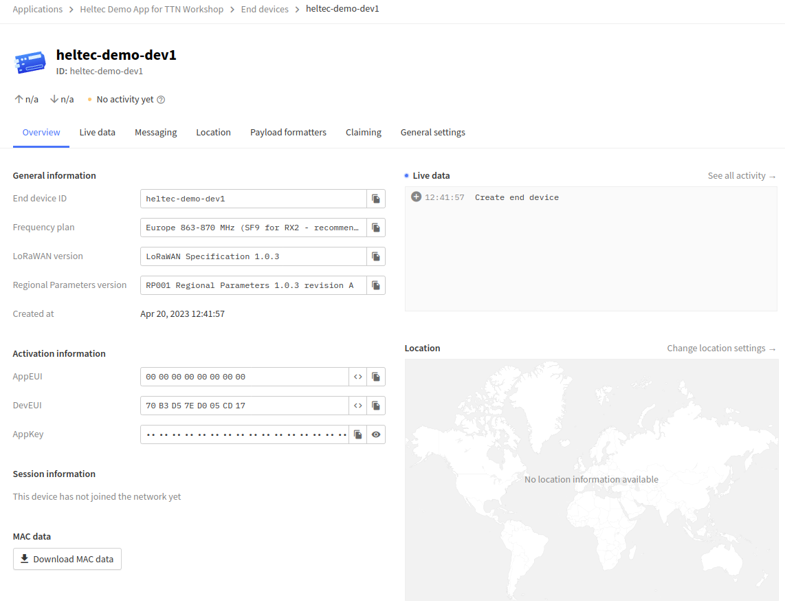Open the Overview tab

click(41, 132)
